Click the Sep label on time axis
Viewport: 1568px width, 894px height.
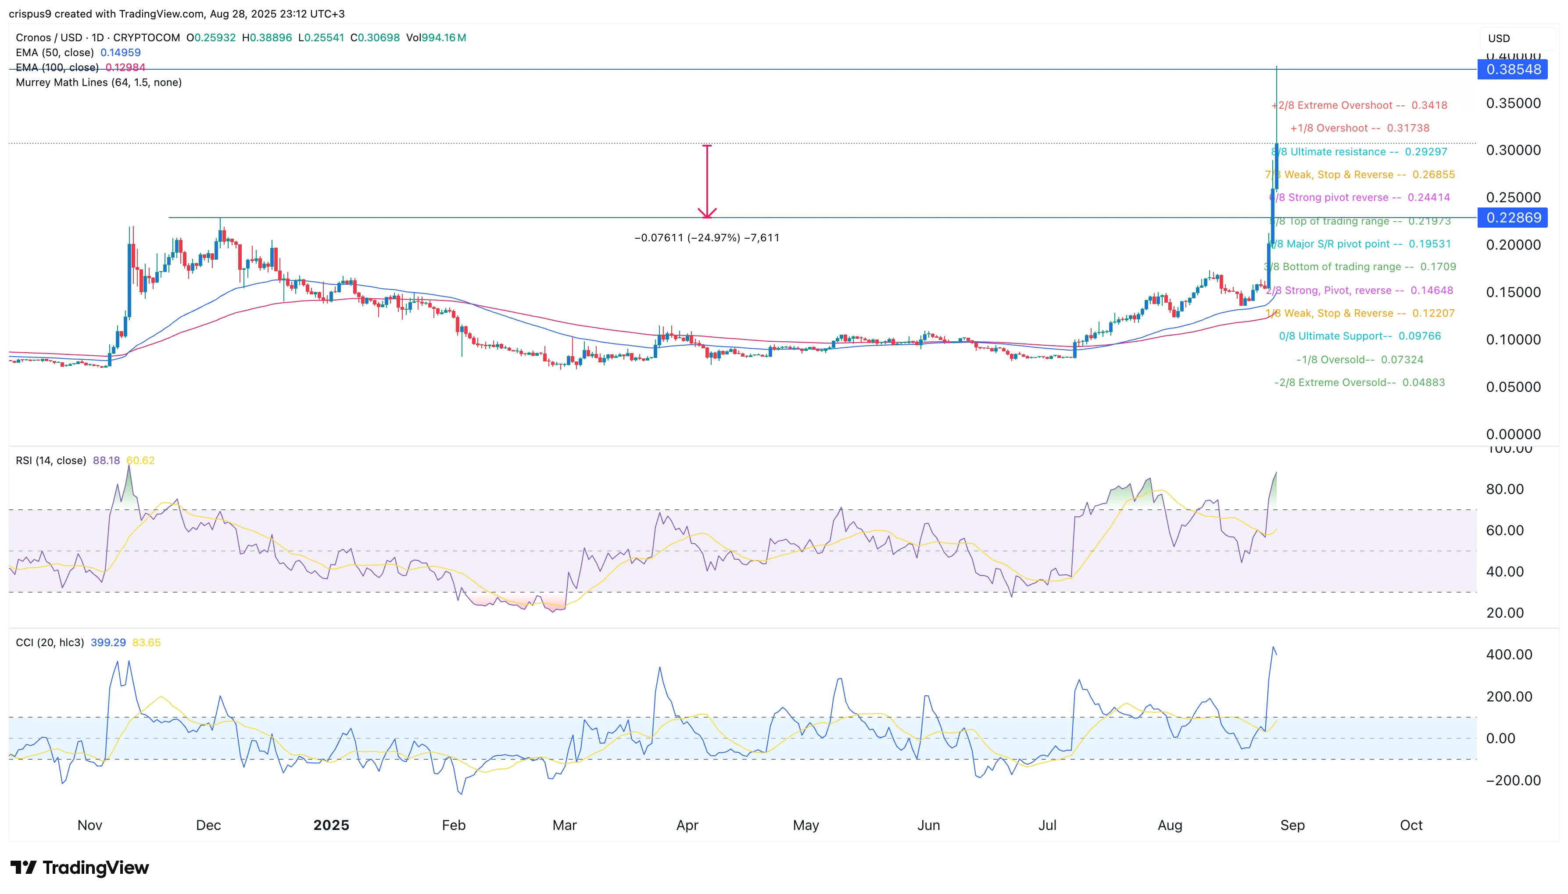[x=1292, y=825]
